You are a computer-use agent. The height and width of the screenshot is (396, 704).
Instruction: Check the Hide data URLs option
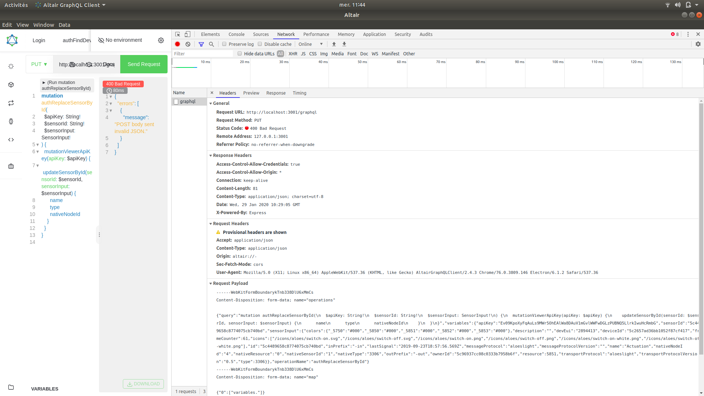[239, 53]
